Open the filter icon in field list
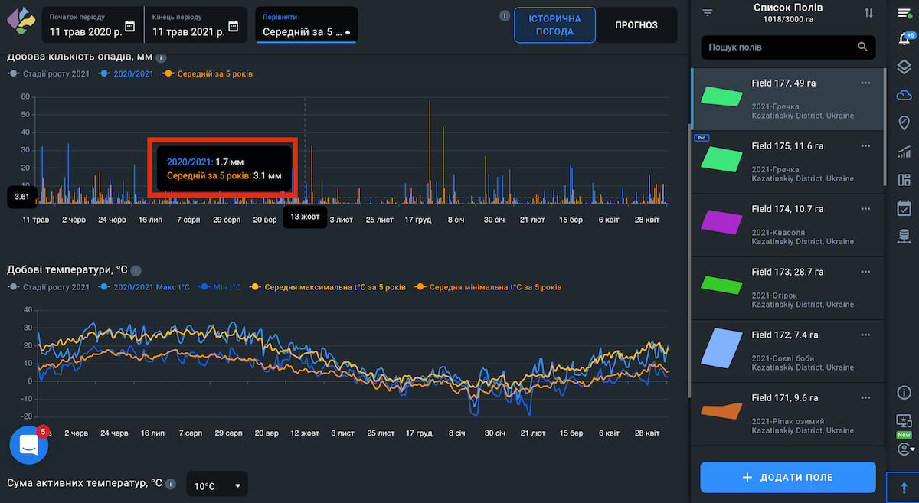 click(707, 13)
